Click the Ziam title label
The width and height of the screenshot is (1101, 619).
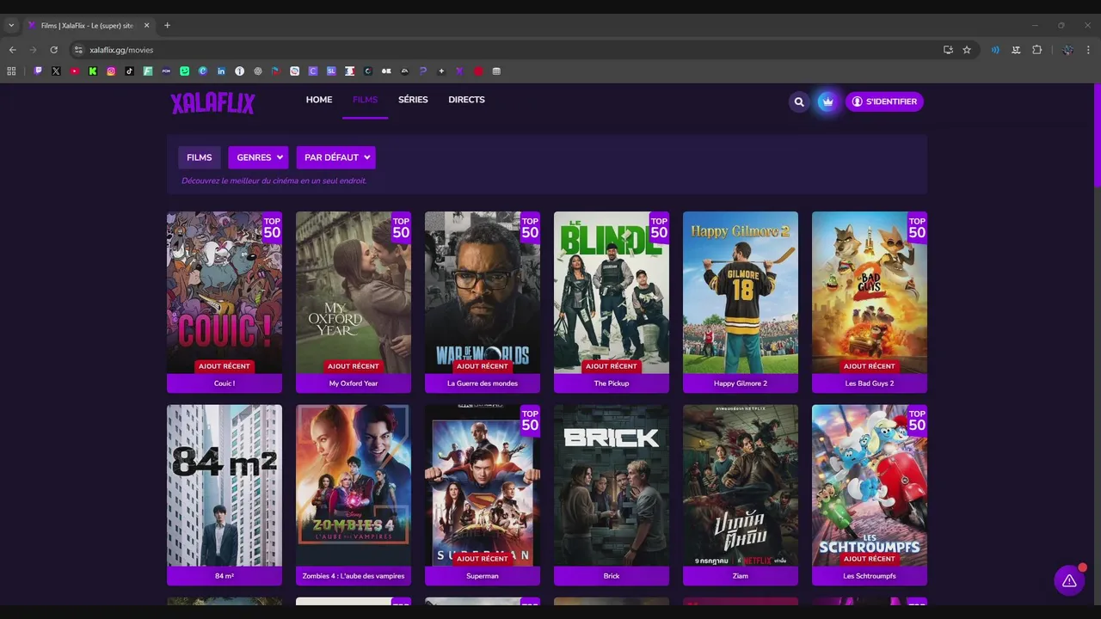[741, 576]
